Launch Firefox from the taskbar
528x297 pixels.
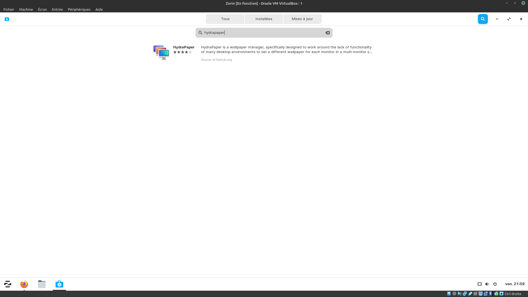(x=24, y=284)
